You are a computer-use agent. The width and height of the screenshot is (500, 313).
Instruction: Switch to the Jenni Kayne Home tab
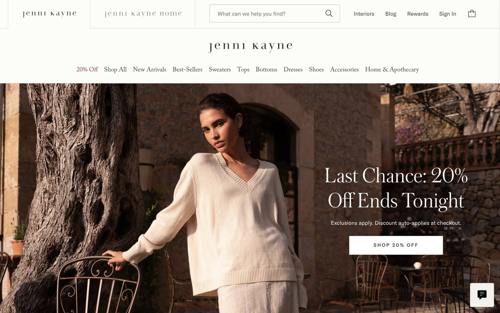pyautogui.click(x=142, y=14)
